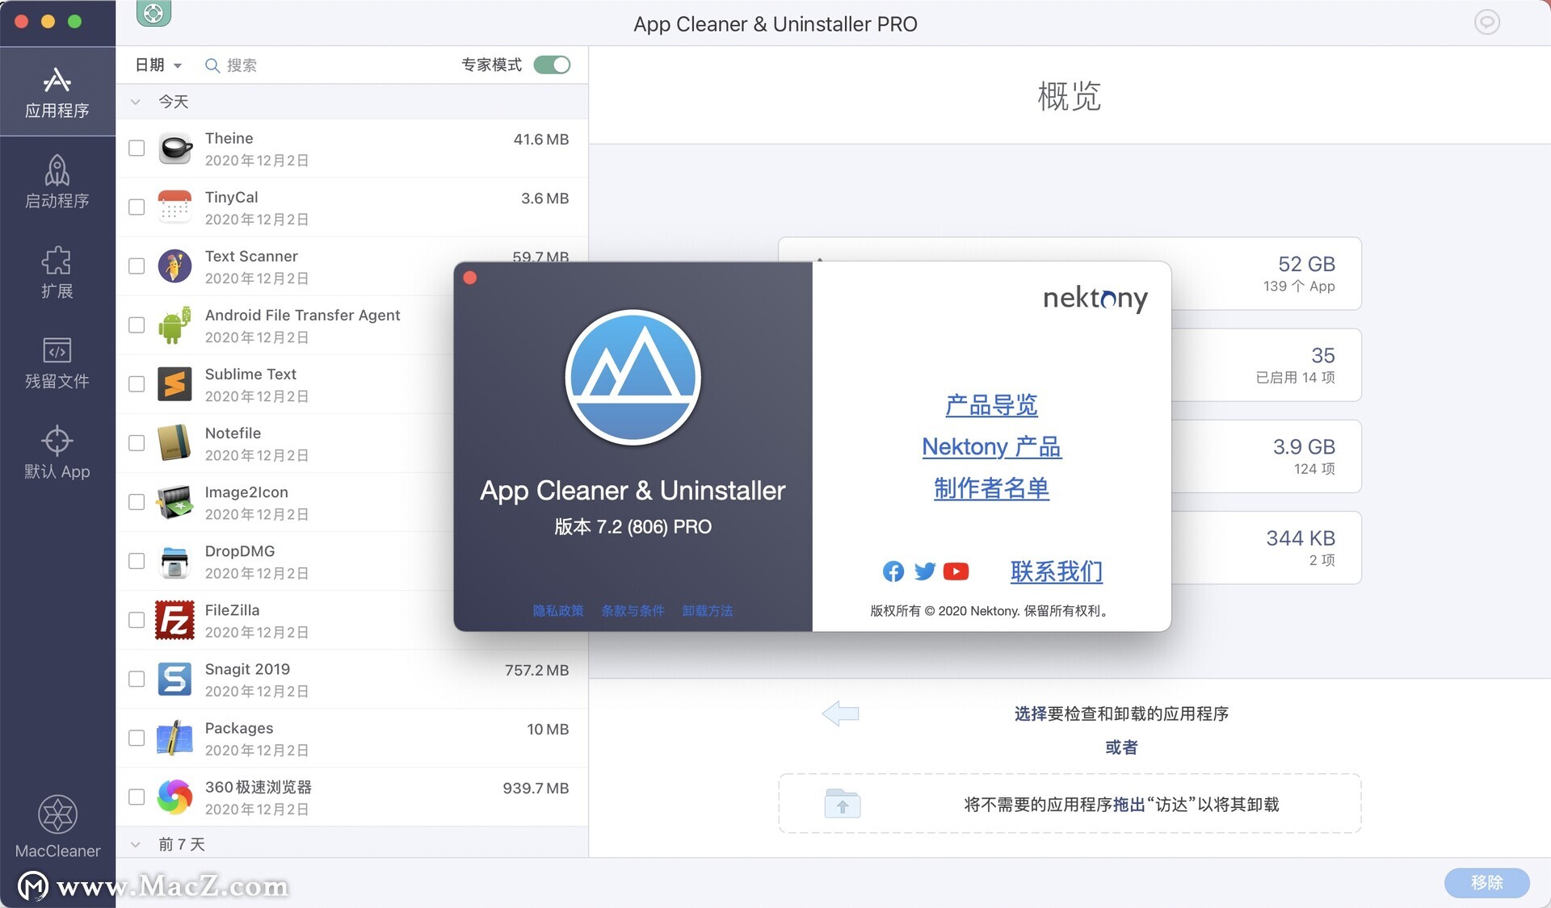Click the 360极速浏览器 app icon
Viewport: 1551px width, 908px height.
point(174,797)
